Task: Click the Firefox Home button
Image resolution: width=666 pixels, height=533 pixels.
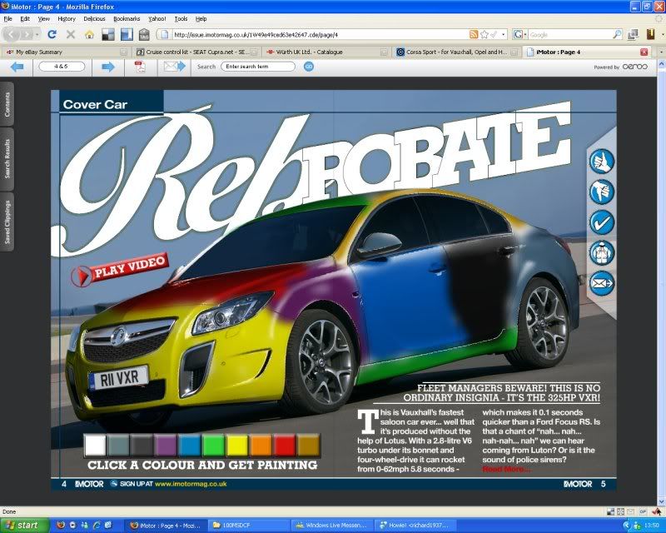Action: tap(89, 35)
